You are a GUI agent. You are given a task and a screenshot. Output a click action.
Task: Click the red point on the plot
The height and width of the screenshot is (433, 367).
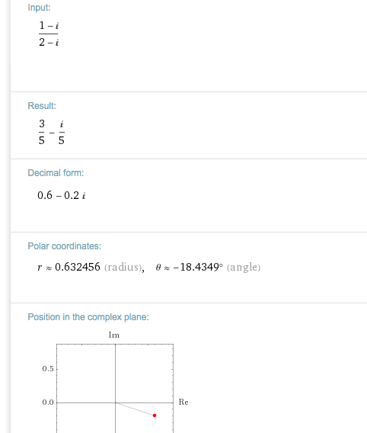(x=155, y=415)
